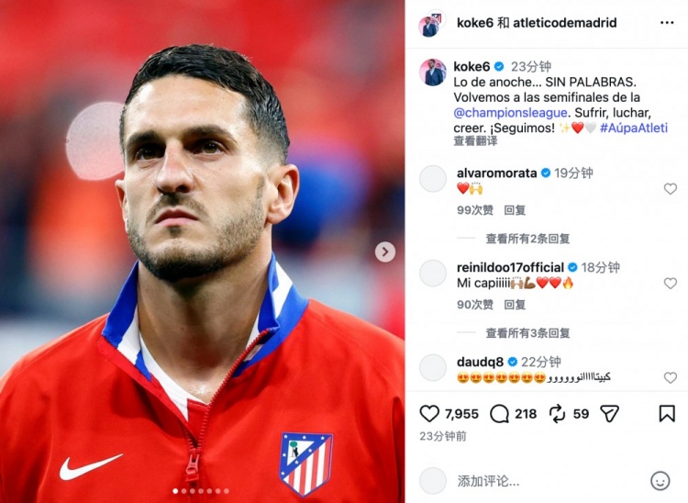
Task: Like alvaromorata's comment
Action: pyautogui.click(x=670, y=189)
